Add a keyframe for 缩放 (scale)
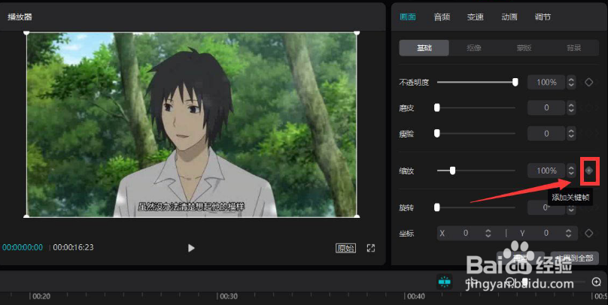The height and width of the screenshot is (305, 608). click(588, 171)
